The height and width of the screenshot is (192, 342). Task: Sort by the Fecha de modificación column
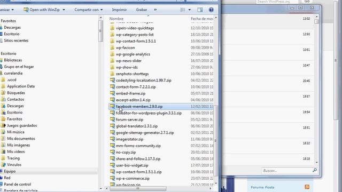(x=202, y=19)
